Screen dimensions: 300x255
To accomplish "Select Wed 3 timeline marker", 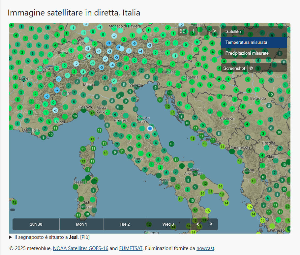I will [168, 224].
